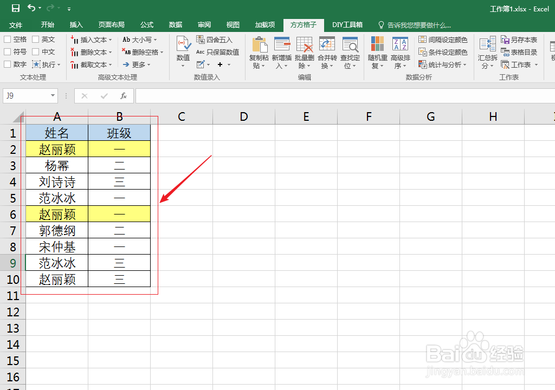Click 另存本表 icon
Image resolution: width=555 pixels, height=390 pixels.
tap(505, 40)
